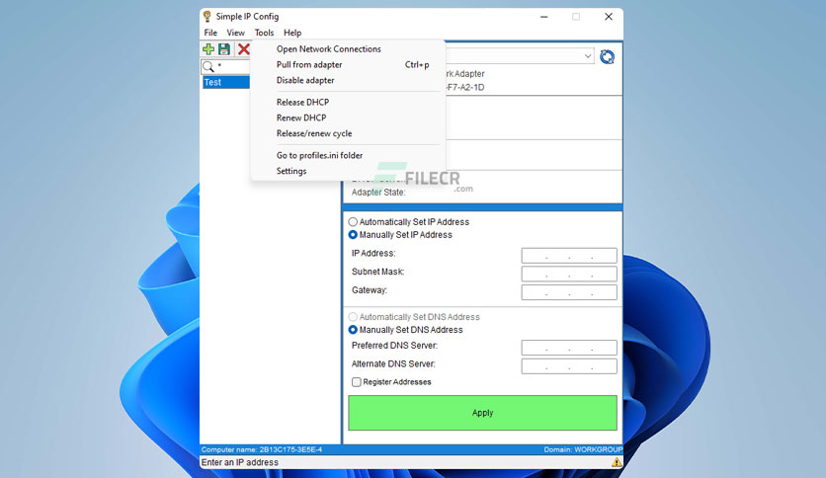Viewport: 826px width, 478px height.
Task: Click the IP Address input field
Action: (569, 256)
